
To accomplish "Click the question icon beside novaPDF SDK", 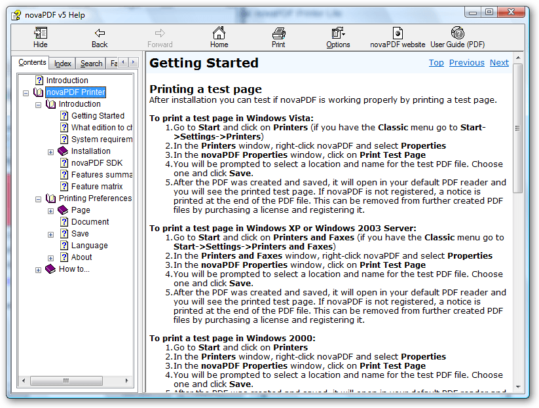I will pos(64,162).
